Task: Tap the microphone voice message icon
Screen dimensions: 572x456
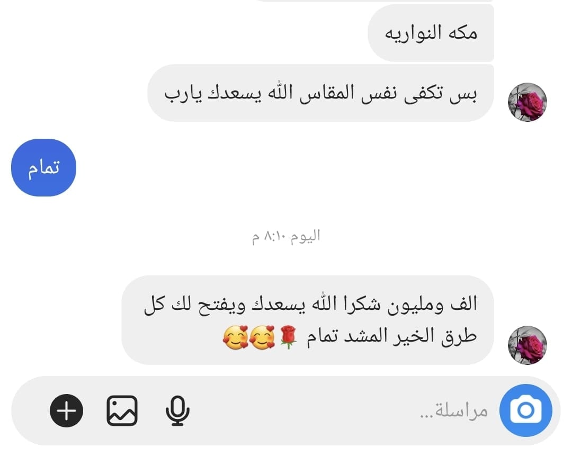Action: [177, 410]
